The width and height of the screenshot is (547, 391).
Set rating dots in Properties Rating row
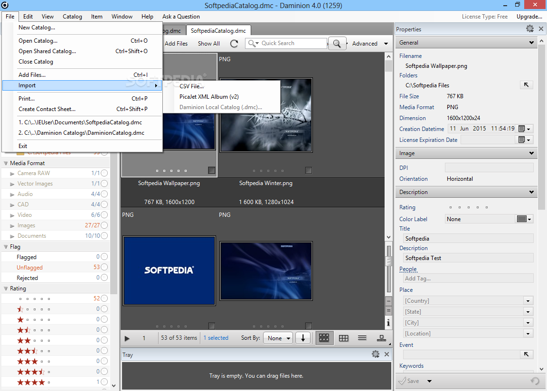click(x=469, y=207)
